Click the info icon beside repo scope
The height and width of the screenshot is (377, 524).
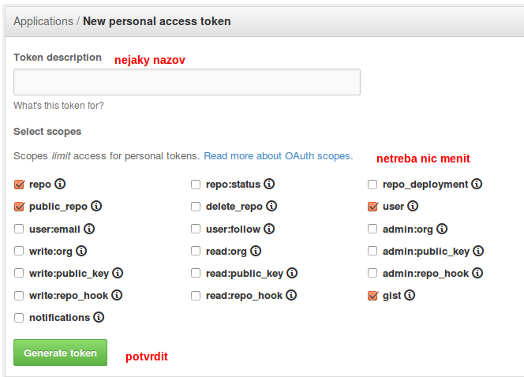60,184
